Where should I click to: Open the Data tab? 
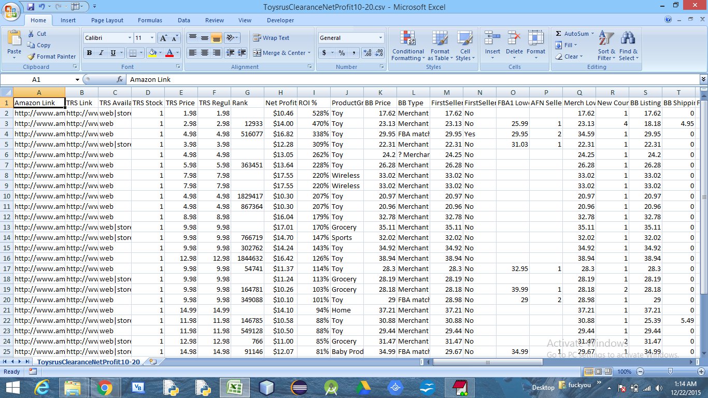184,20
